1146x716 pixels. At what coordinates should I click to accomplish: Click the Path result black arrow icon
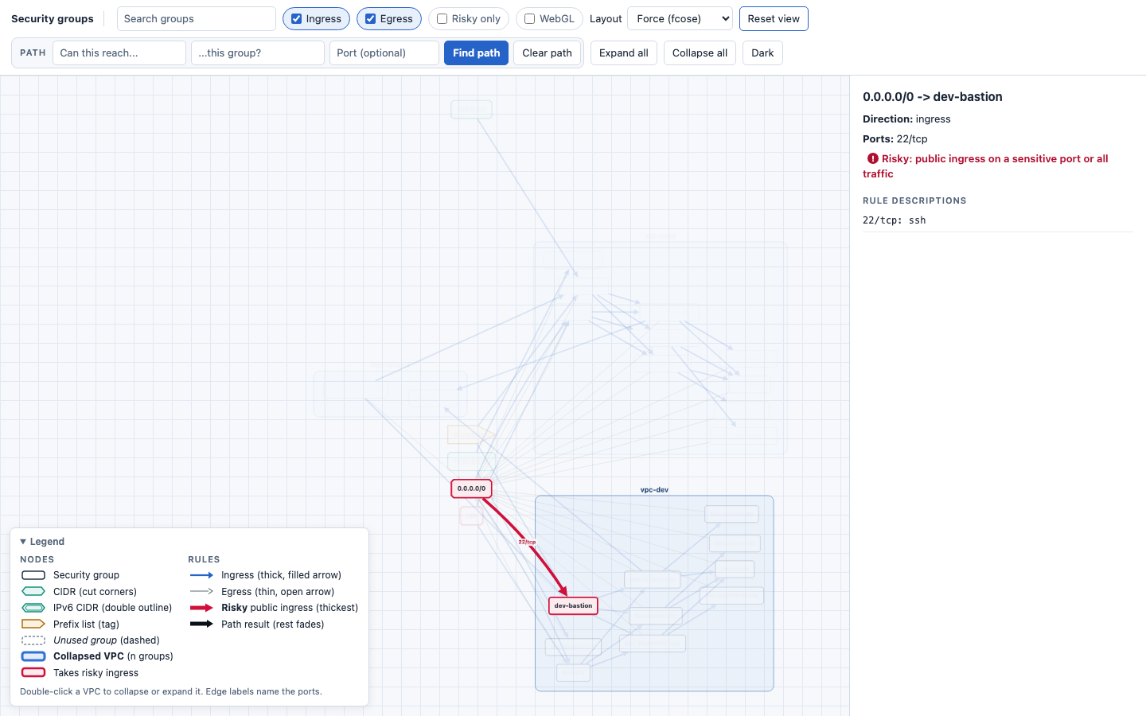tap(201, 625)
